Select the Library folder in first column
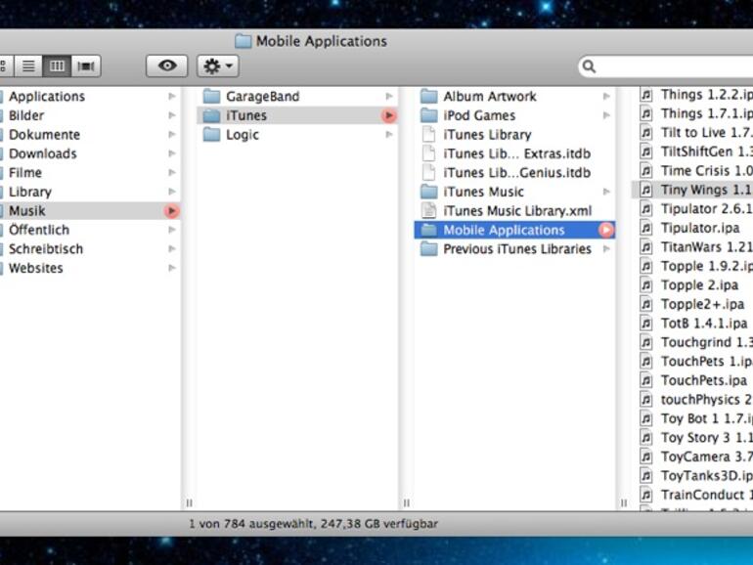 89,192
